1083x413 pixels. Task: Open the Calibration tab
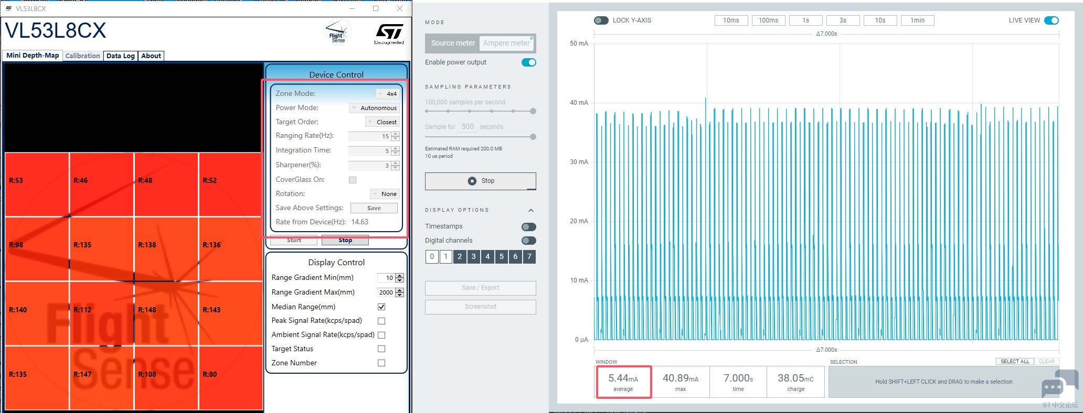(82, 56)
